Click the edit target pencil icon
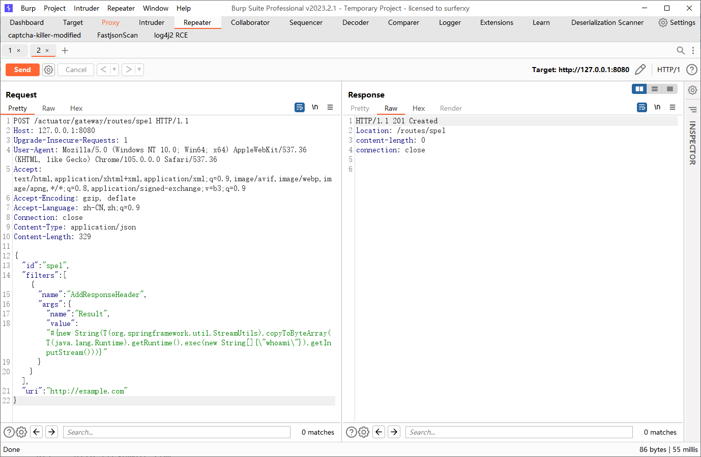 click(640, 70)
